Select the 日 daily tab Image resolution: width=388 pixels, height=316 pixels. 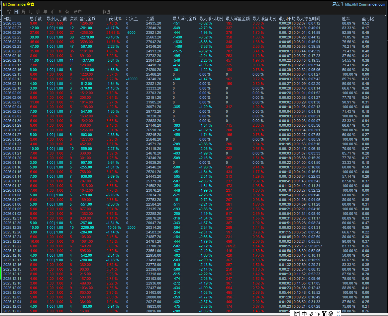point(16,12)
